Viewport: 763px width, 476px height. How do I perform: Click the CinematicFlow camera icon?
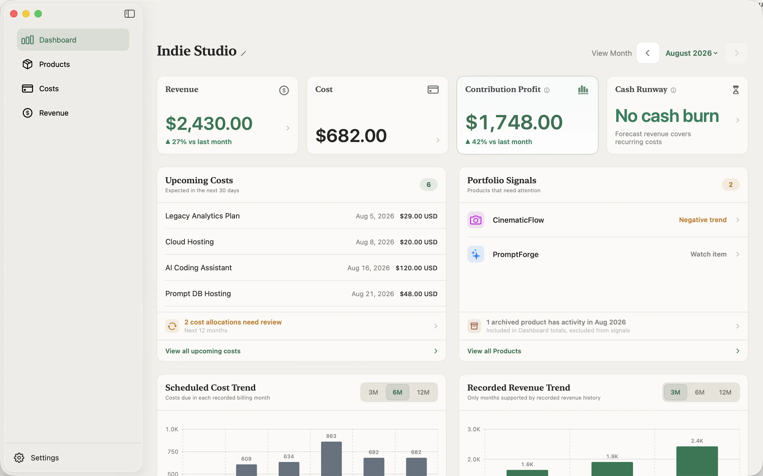point(476,220)
